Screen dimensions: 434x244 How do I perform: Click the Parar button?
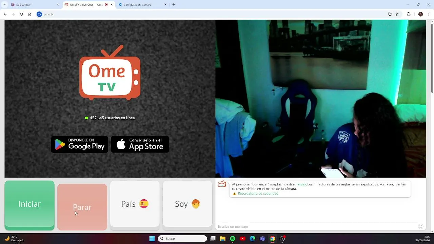tap(82, 207)
